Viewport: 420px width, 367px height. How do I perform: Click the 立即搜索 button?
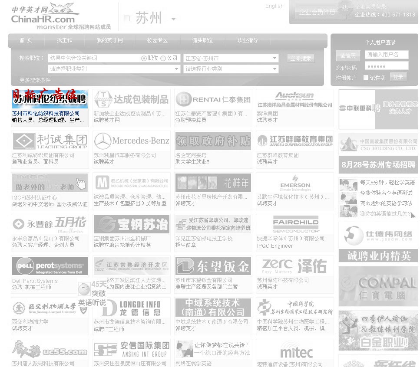(301, 58)
